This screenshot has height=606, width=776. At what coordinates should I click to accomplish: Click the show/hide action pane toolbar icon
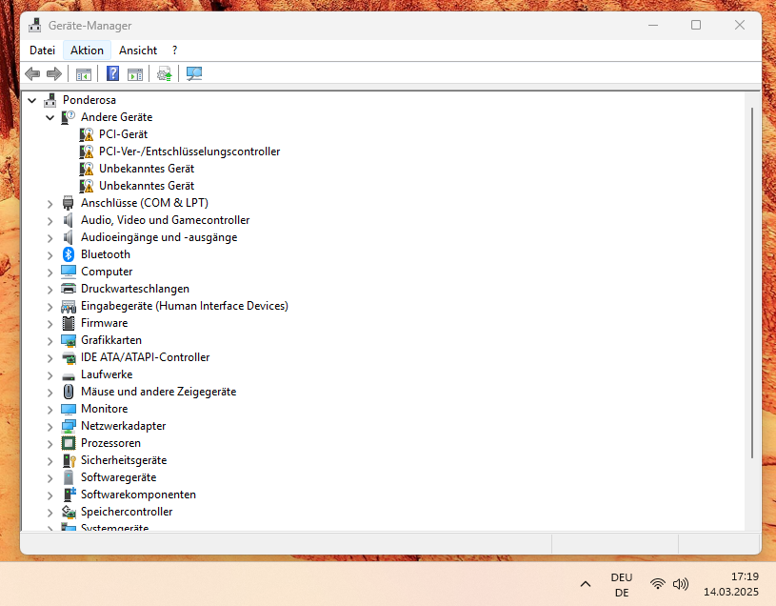click(135, 74)
